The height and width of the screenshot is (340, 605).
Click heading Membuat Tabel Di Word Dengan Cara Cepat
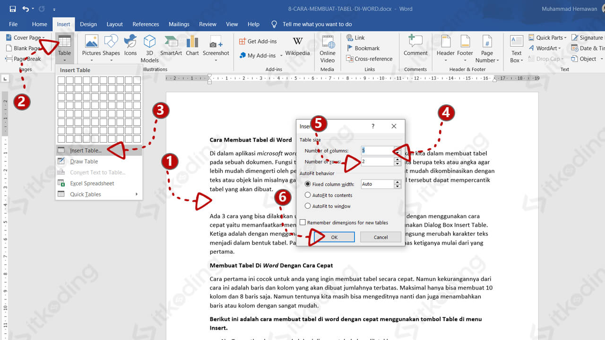pos(271,265)
